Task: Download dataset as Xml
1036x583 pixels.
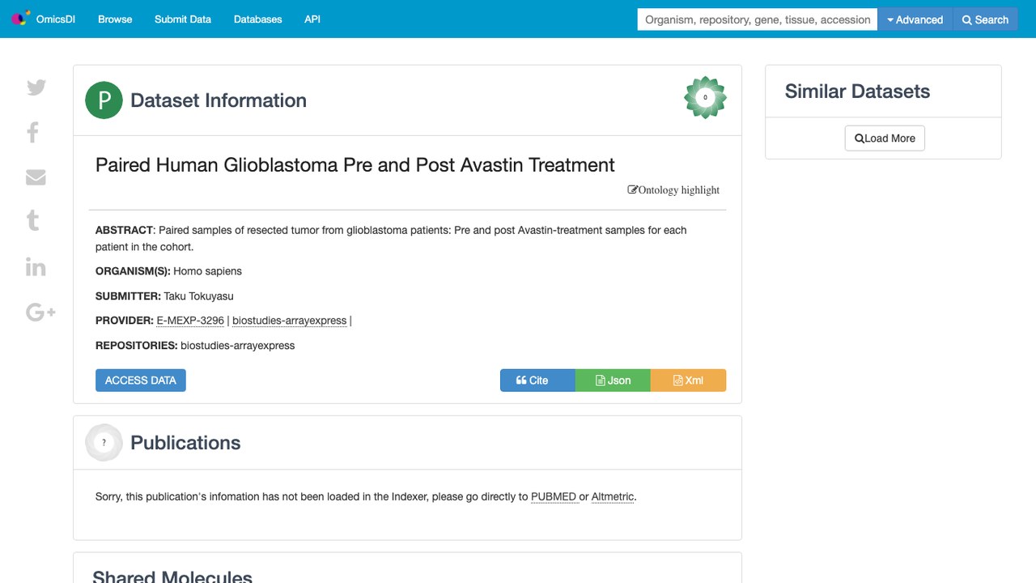Action: click(688, 381)
